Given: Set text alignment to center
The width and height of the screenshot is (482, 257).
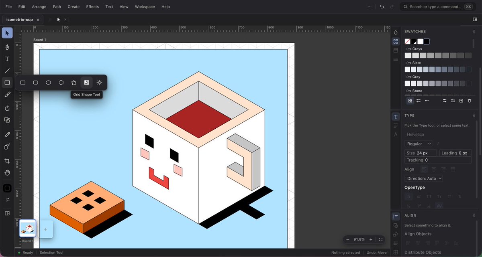Looking at the screenshot, I should click(x=434, y=169).
